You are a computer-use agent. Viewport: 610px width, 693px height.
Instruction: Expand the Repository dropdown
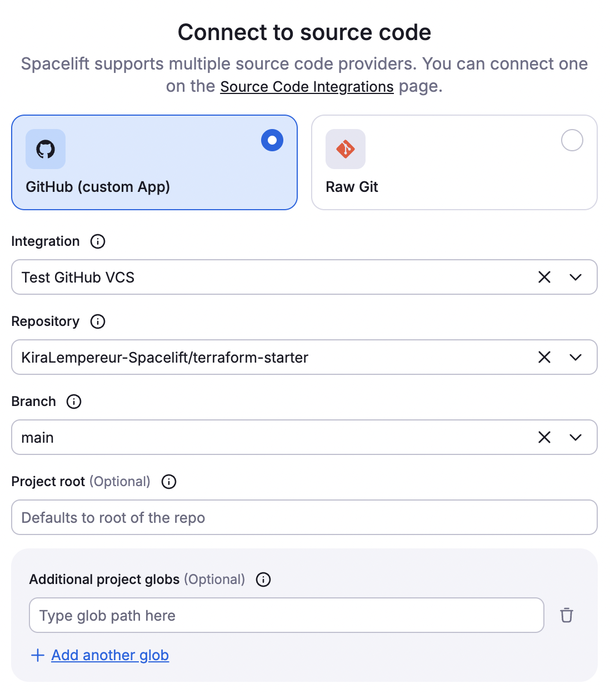pos(576,357)
